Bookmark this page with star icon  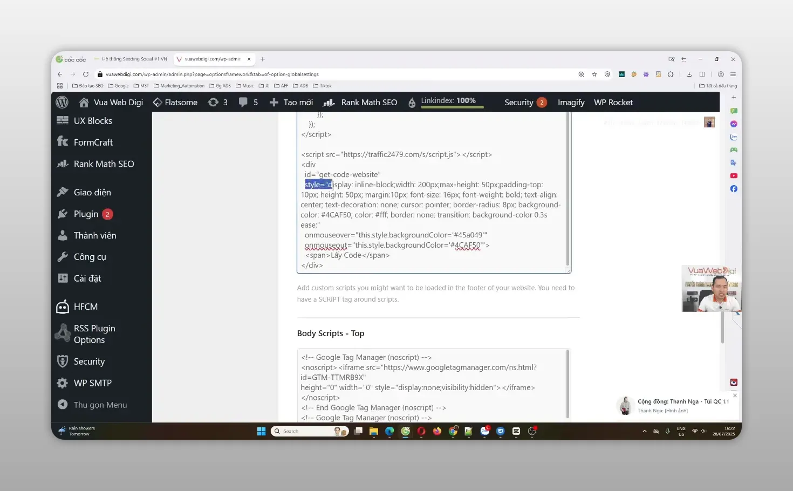coord(594,74)
